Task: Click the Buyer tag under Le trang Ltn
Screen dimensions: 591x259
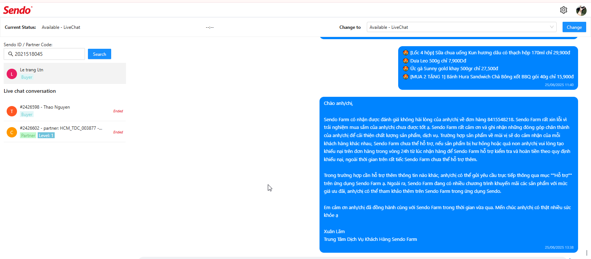Action: coord(27,77)
